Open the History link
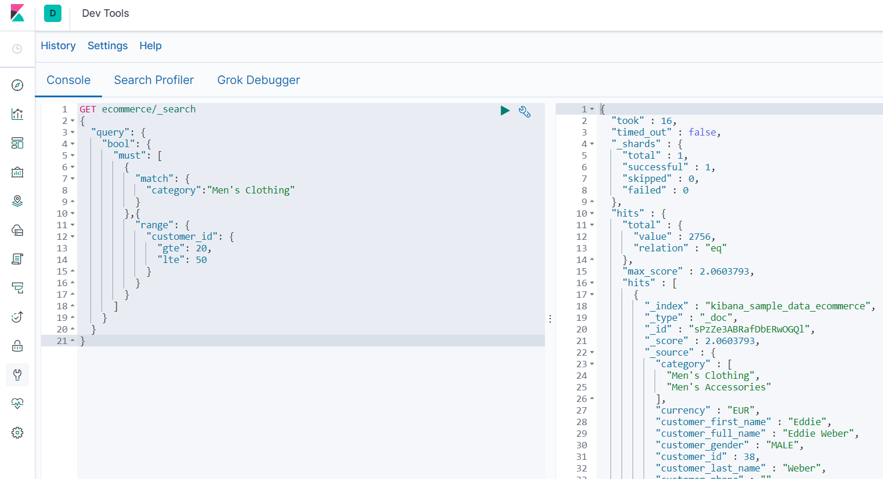 (x=58, y=46)
